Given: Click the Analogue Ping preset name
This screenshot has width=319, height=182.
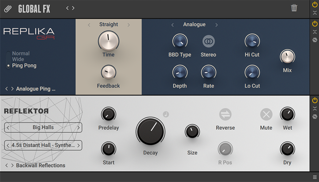Looking at the screenshot, I should (x=36, y=89).
